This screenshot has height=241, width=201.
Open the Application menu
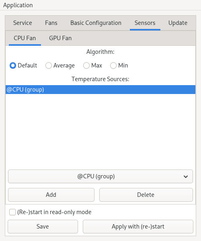pyautogui.click(x=18, y=5)
